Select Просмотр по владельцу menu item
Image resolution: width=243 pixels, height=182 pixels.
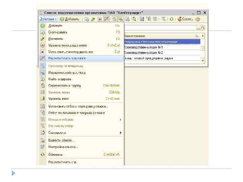pyautogui.click(x=81, y=66)
